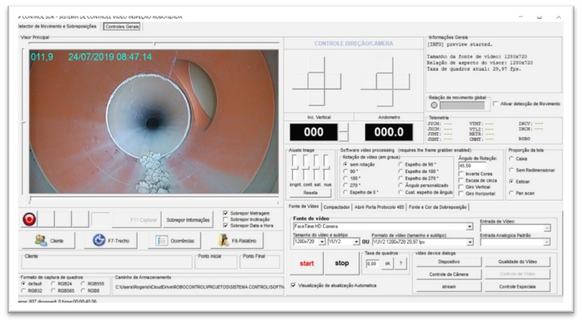The height and width of the screenshot is (323, 582).
Task: Choose Espelho de 180° option
Action: (400, 171)
